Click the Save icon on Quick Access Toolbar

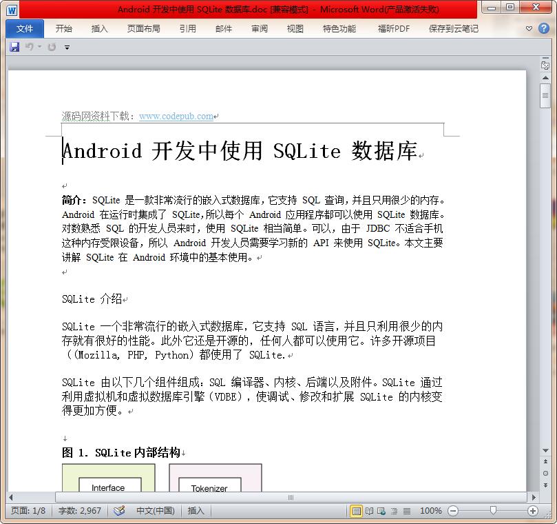(x=14, y=46)
